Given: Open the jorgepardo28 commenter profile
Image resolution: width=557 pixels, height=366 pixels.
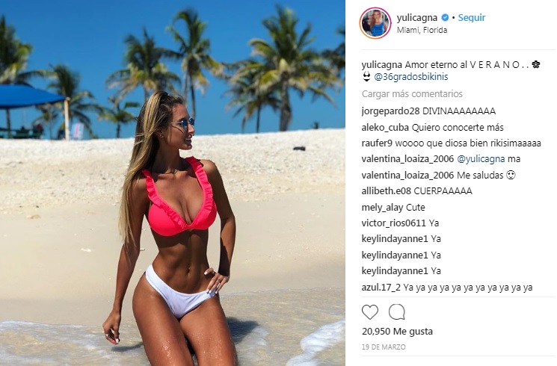Looking at the screenshot, I should tap(390, 111).
